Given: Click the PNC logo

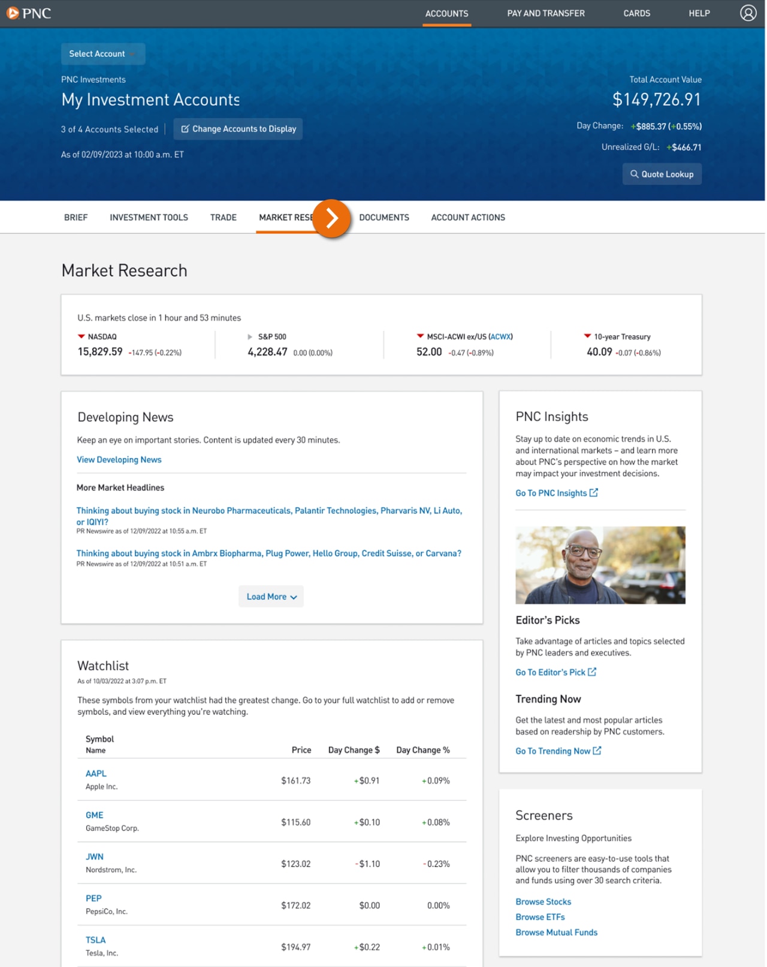Looking at the screenshot, I should point(29,13).
